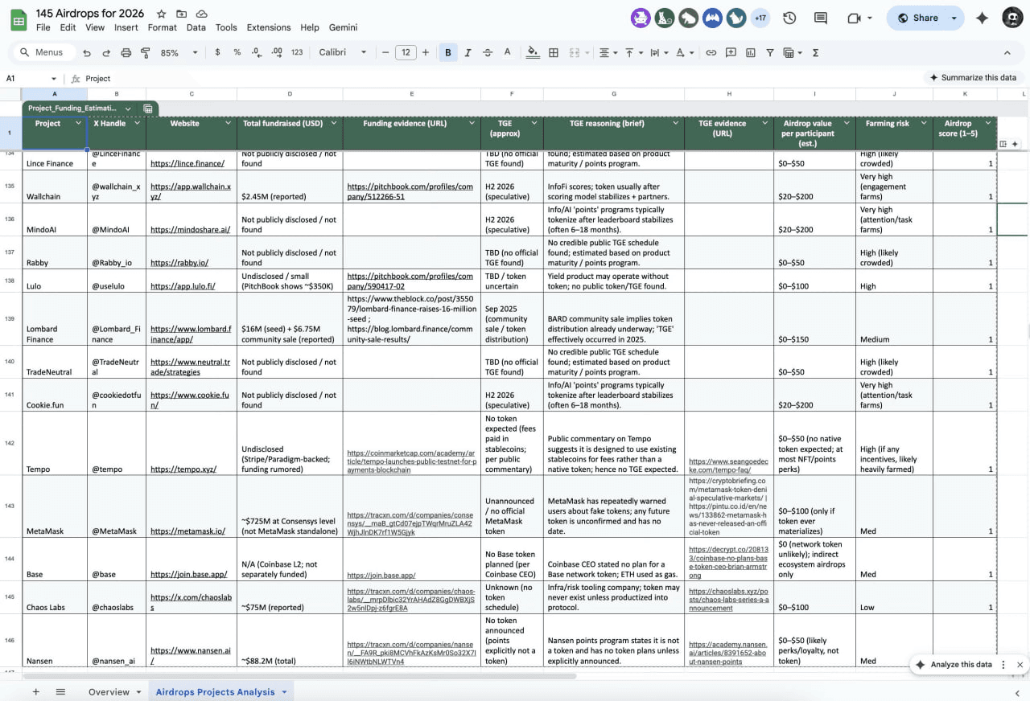Toggle strikethrough formatting
The height and width of the screenshot is (701, 1030).
pos(488,52)
